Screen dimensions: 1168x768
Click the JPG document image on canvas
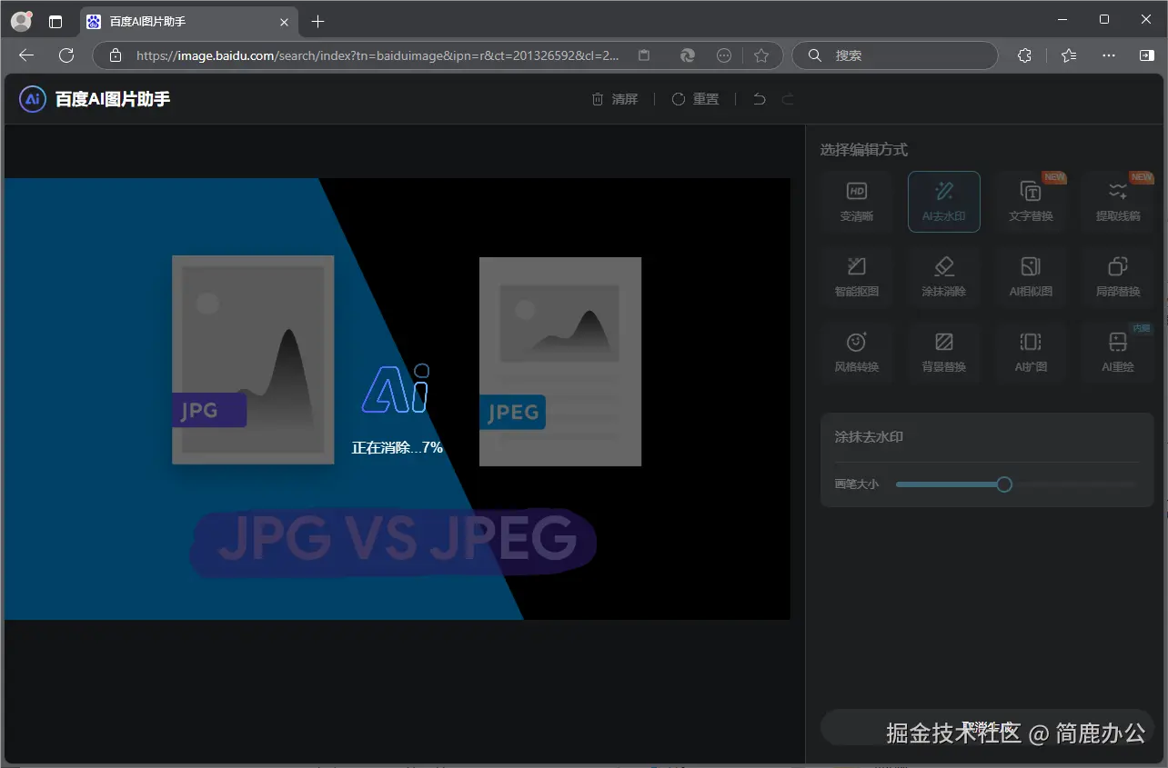click(253, 360)
